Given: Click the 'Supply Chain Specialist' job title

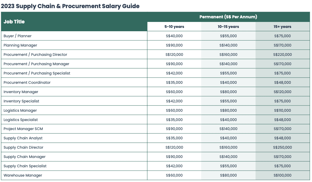Looking at the screenshot, I should pyautogui.click(x=25, y=166).
